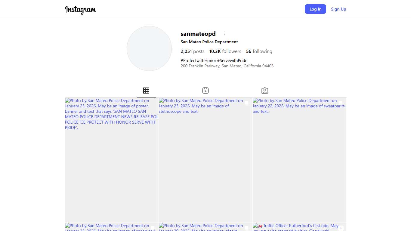Open the three-dot options menu beside sanmateopd
This screenshot has height=231, width=411.
point(224,33)
